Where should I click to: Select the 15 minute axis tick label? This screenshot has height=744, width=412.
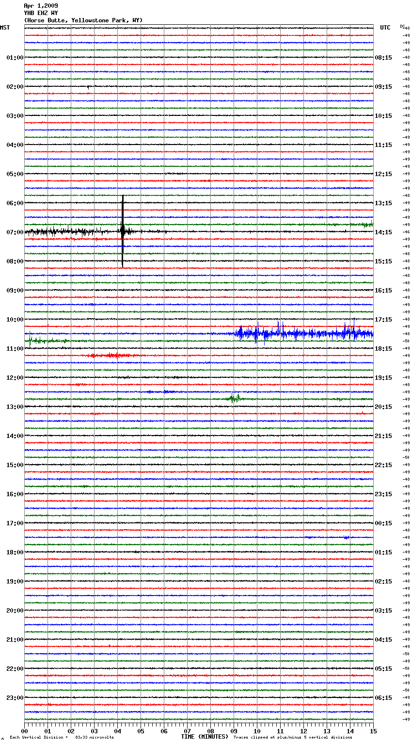point(373,731)
